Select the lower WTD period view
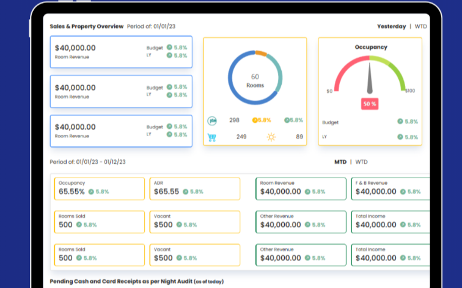 tap(362, 162)
